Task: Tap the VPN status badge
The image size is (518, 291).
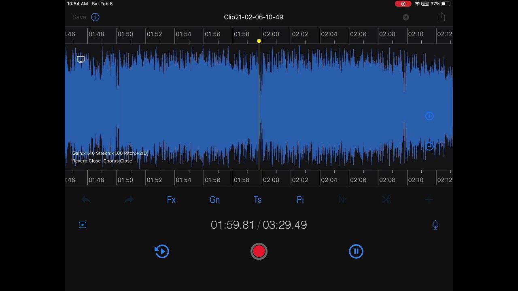Action: pyautogui.click(x=425, y=4)
